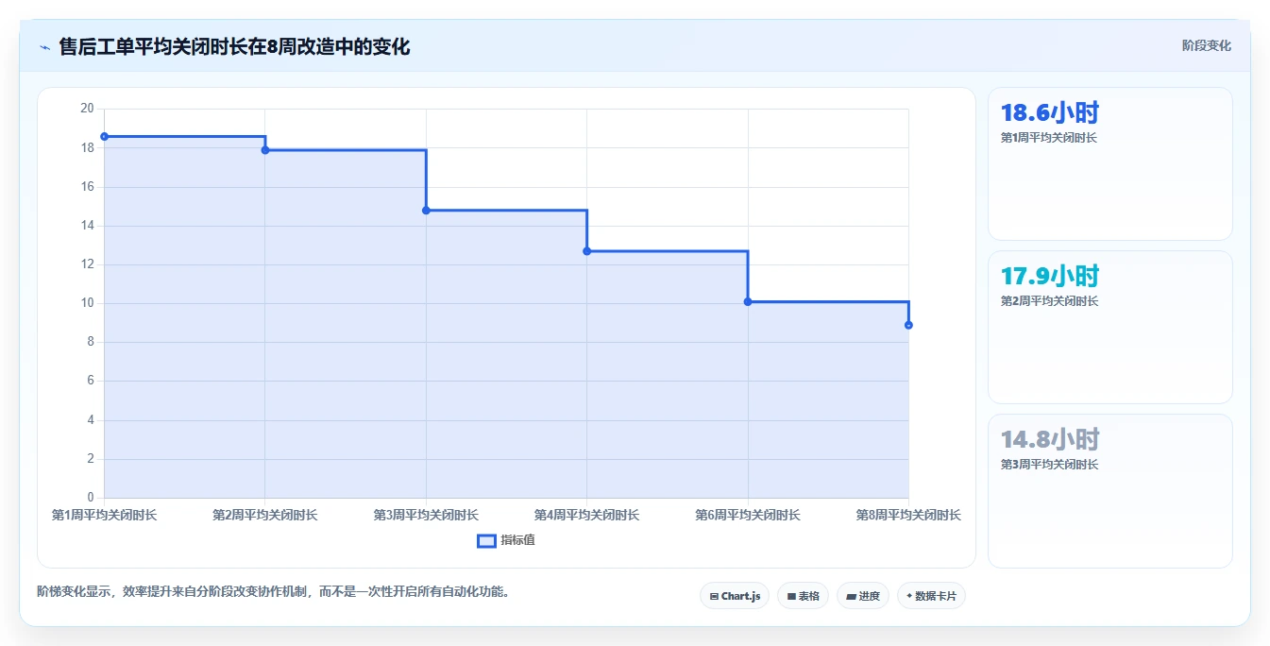
Task: Click the 第2周平均关闭时长 x-axis label
Action: pyautogui.click(x=265, y=515)
